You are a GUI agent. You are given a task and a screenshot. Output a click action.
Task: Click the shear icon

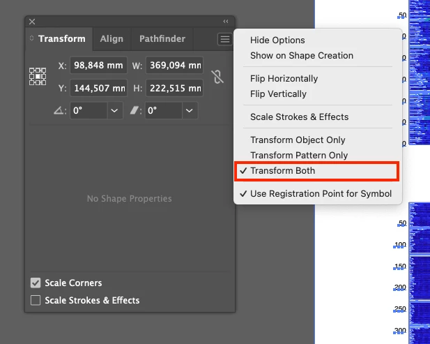pyautogui.click(x=135, y=110)
